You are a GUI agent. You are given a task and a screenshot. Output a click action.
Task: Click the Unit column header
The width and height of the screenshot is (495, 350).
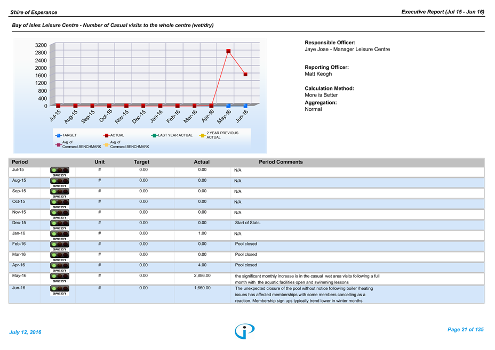pyautogui.click(x=99, y=162)
